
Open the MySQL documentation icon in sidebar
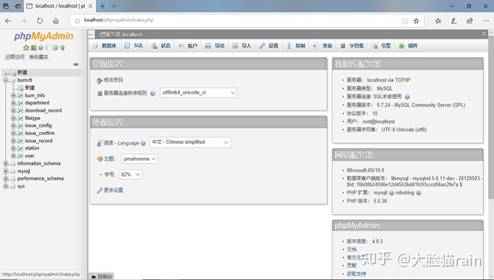pos(48,48)
